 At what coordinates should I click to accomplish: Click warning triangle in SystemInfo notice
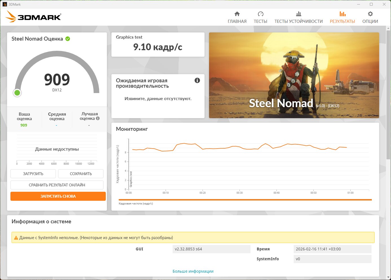click(x=16, y=238)
